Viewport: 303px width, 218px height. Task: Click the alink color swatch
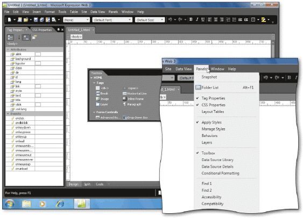38,54
